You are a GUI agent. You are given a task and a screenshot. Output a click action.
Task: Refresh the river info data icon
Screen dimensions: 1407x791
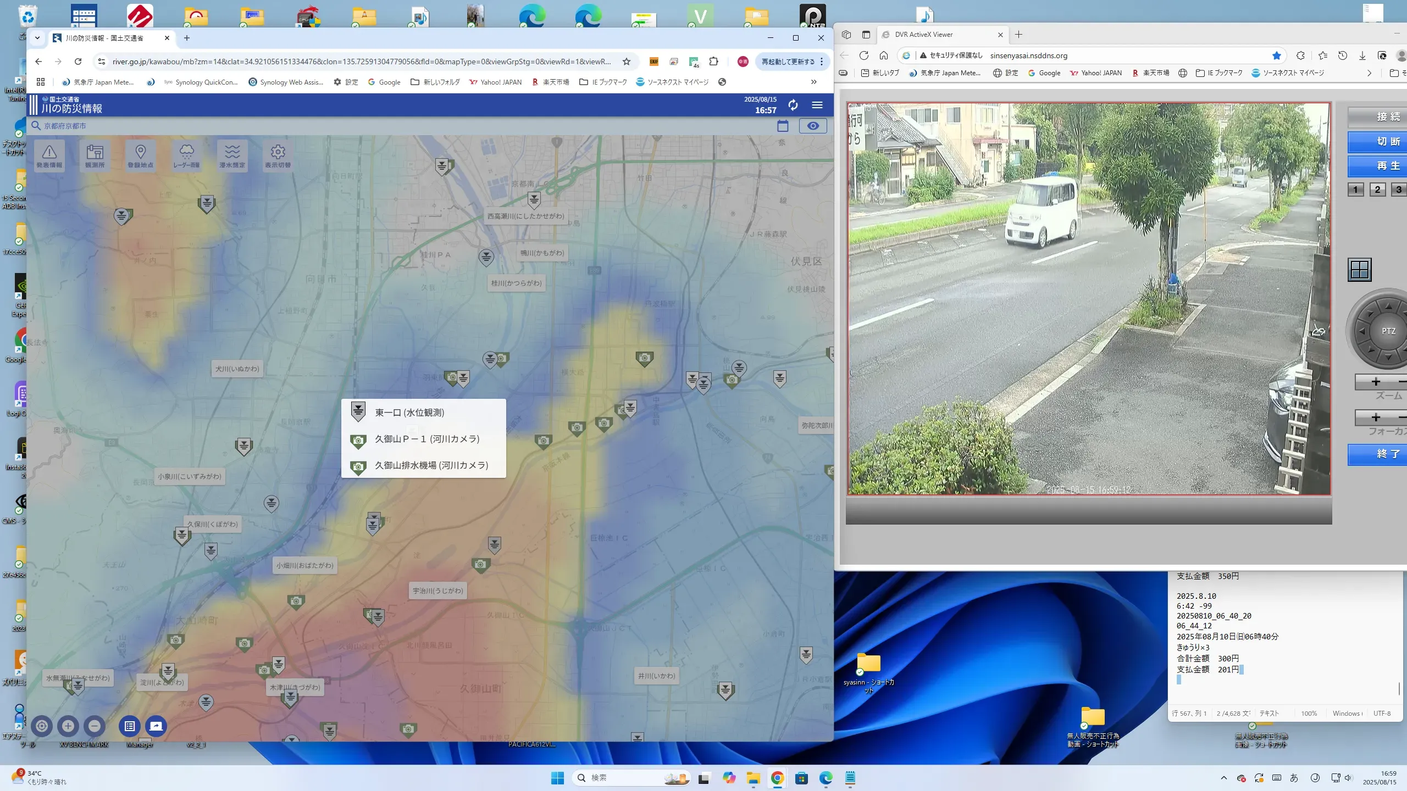point(793,105)
